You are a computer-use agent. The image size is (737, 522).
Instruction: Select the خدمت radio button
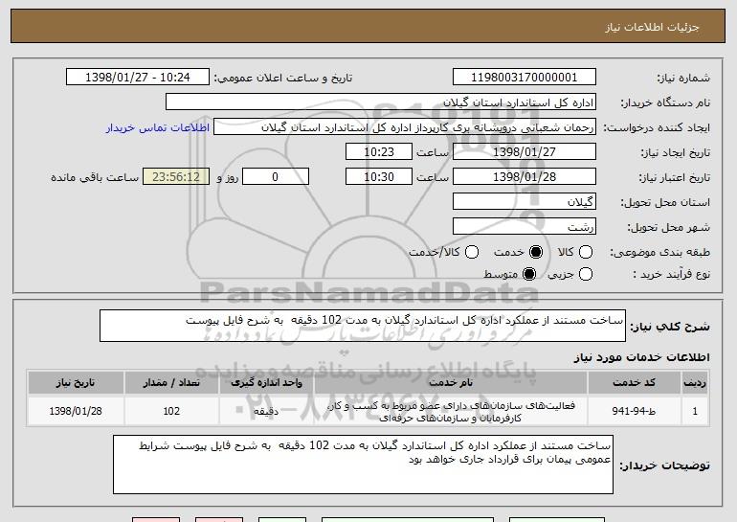536,252
